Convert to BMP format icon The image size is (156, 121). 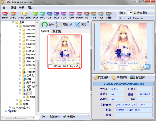pos(5,15)
